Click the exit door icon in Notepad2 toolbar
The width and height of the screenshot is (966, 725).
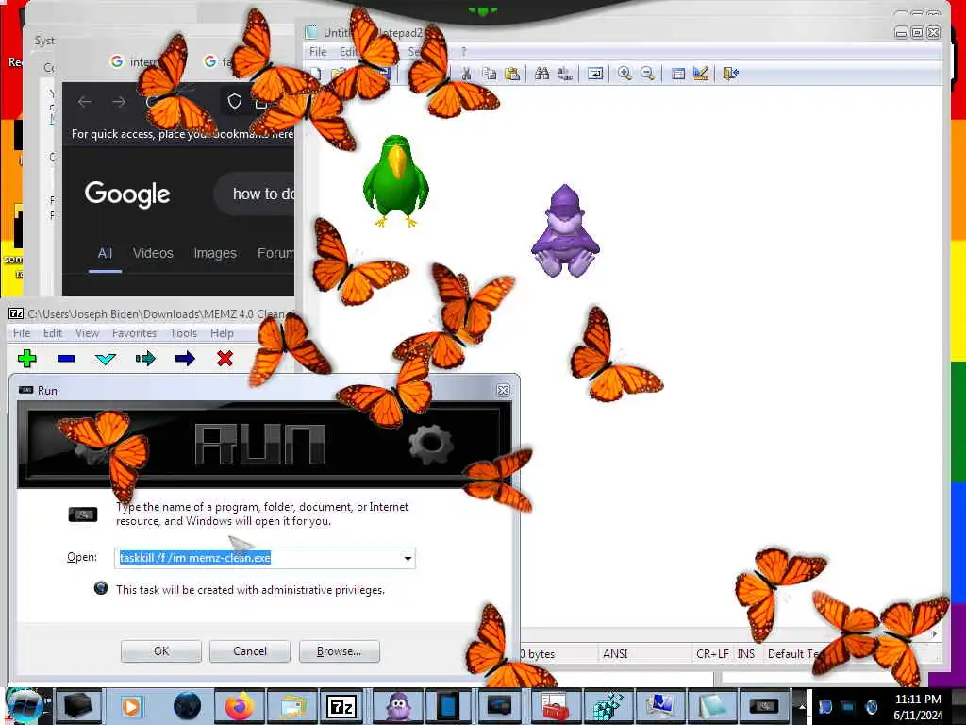click(x=731, y=74)
